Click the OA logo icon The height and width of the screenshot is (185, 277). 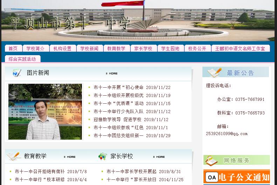click(212, 177)
